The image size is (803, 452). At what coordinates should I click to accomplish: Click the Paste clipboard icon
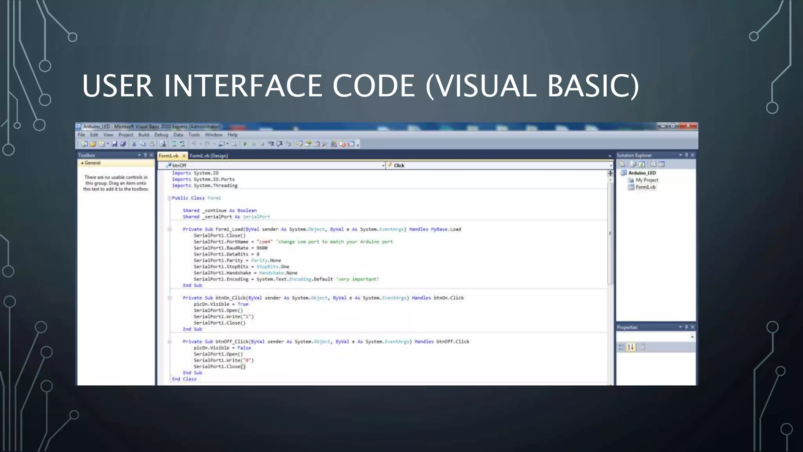pyautogui.click(x=152, y=144)
